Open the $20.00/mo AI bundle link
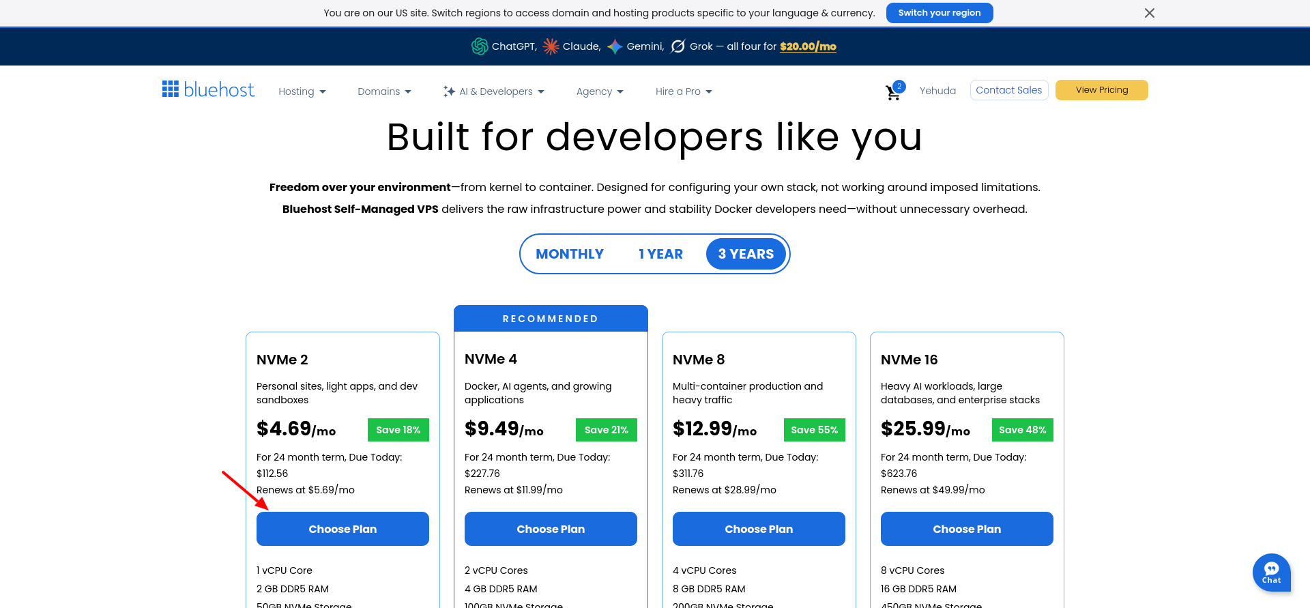The height and width of the screenshot is (608, 1310). pos(808,46)
